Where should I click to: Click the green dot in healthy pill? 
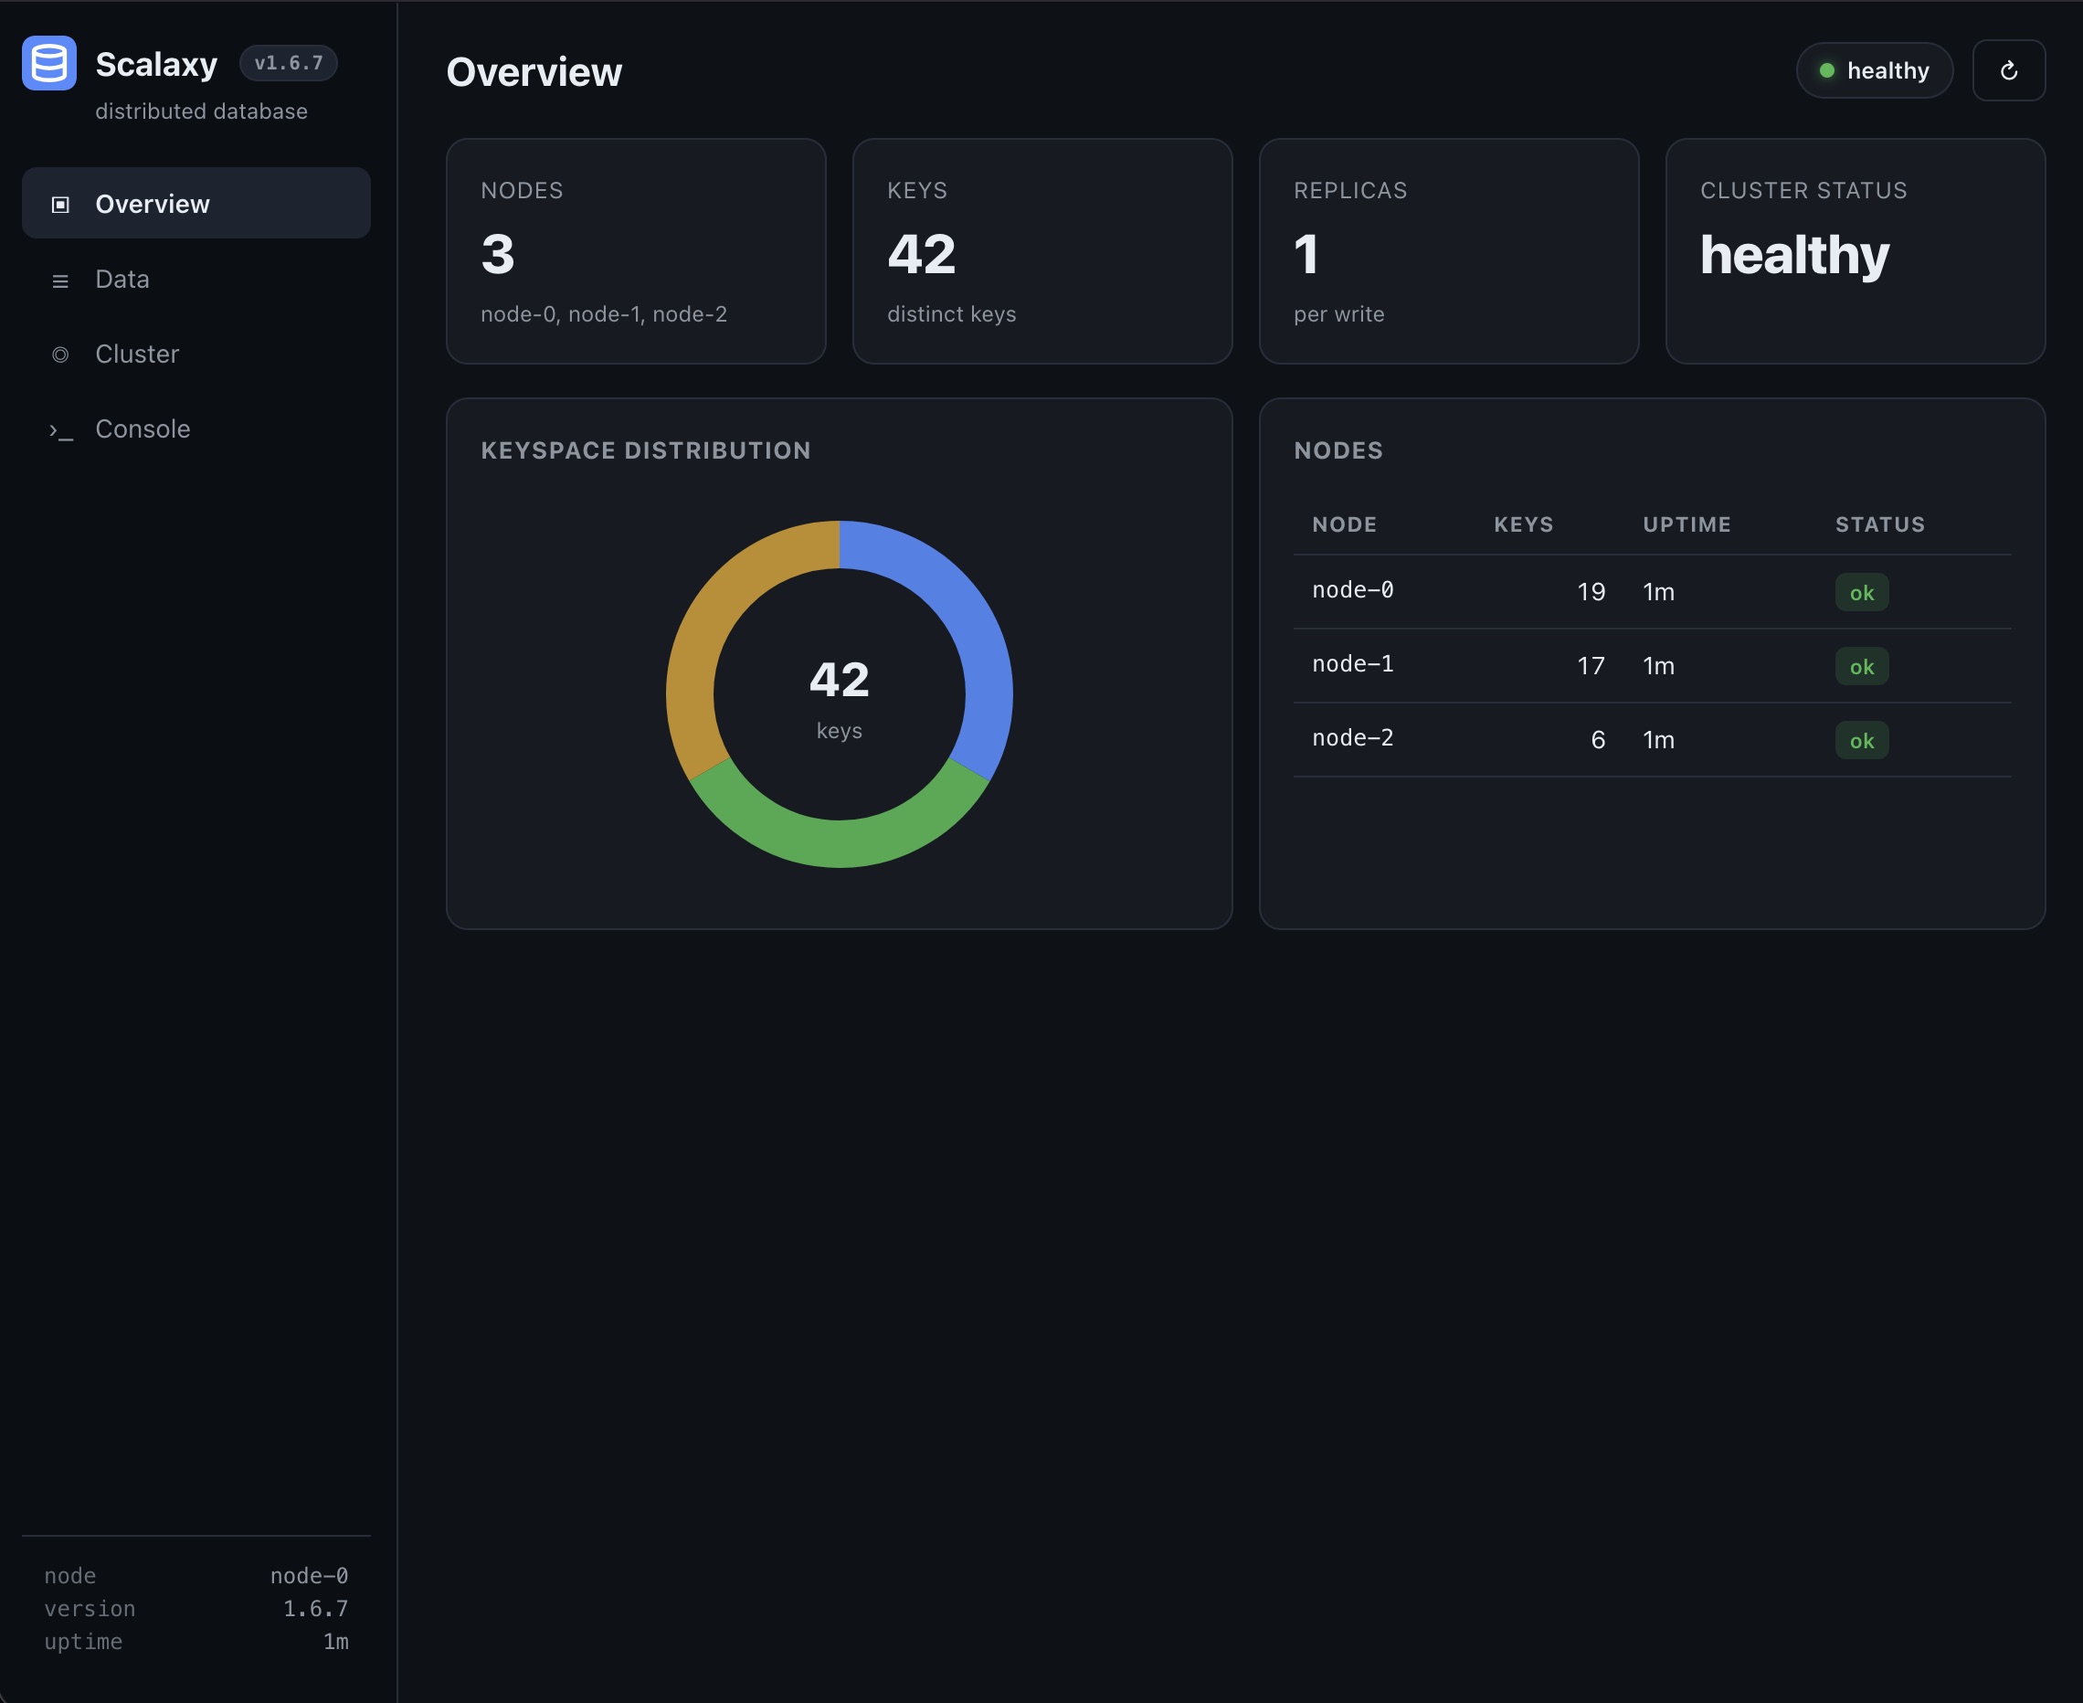[x=1827, y=70]
